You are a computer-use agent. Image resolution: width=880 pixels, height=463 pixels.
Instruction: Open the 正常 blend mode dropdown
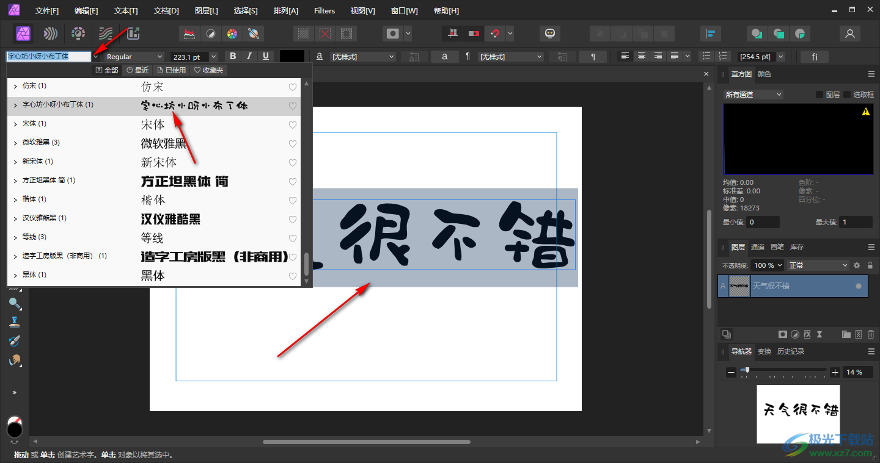(x=818, y=265)
